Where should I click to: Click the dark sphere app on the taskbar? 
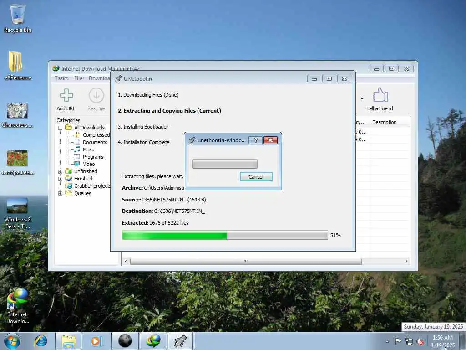(125, 341)
